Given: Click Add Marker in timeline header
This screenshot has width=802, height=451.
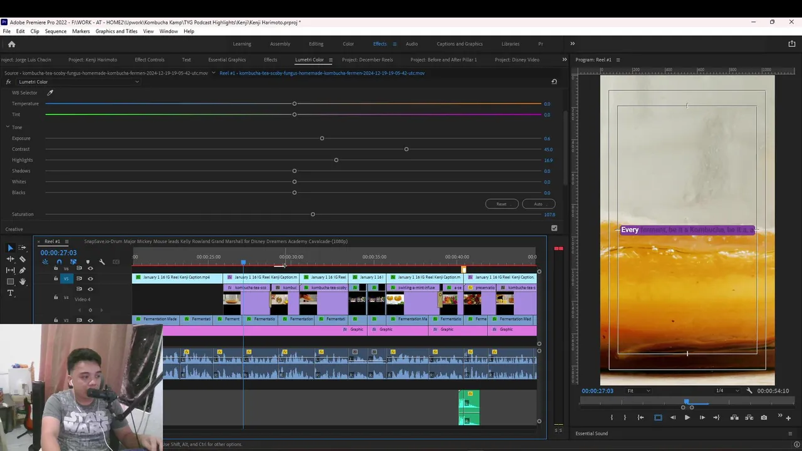Looking at the screenshot, I should [x=88, y=262].
